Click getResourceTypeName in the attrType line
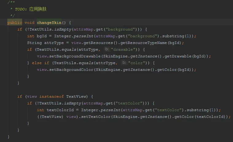The image size is (233, 142). pyautogui.click(x=144, y=43)
